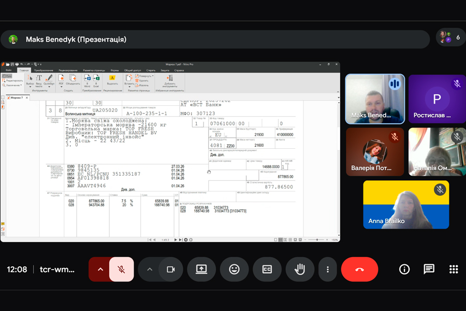Click the undo arrow in title bar
466x311 pixels.
tap(22, 64)
